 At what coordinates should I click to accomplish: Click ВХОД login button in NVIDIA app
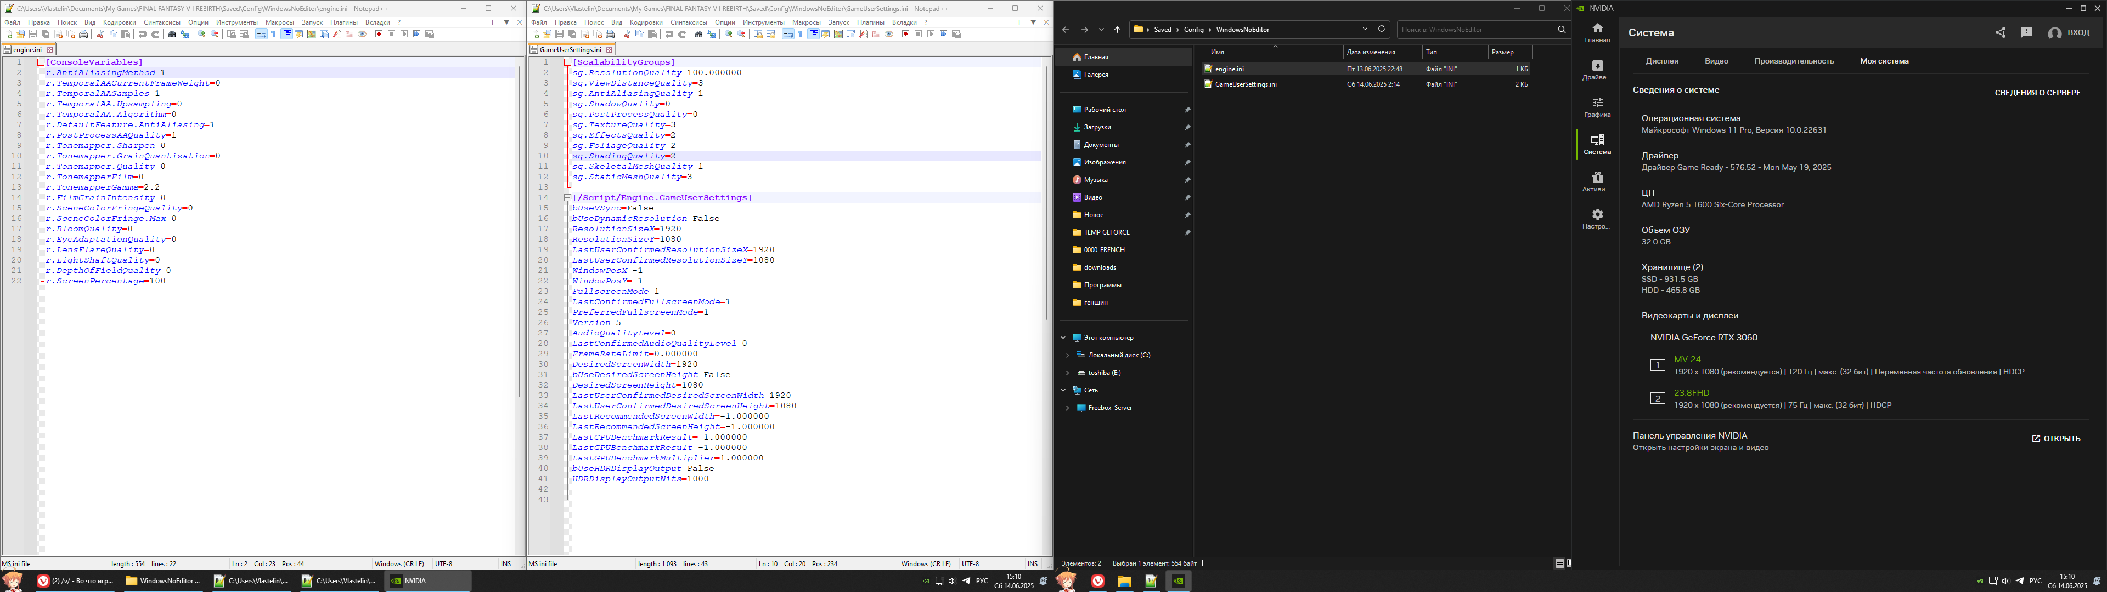(x=2069, y=33)
